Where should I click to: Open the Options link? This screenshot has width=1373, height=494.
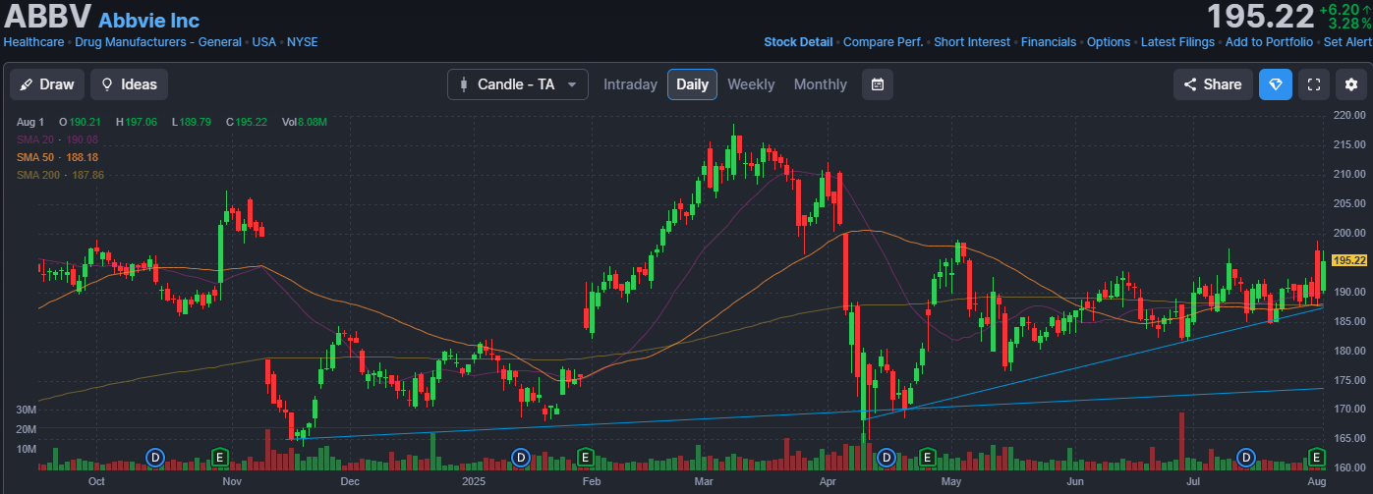(x=1109, y=42)
